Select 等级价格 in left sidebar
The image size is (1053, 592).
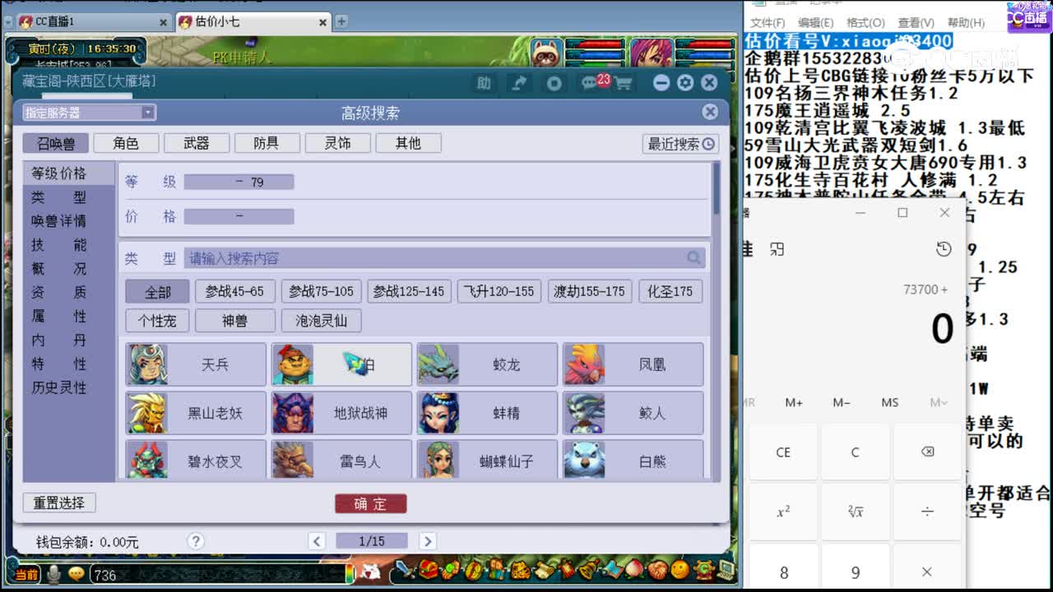click(68, 173)
